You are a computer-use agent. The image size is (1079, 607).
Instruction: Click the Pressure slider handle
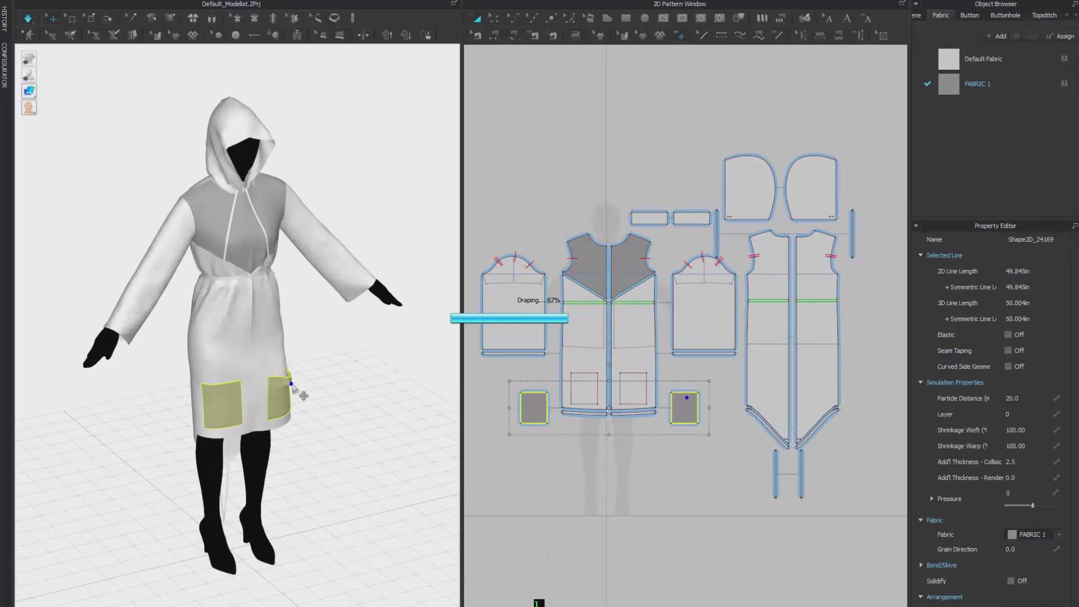[1032, 505]
